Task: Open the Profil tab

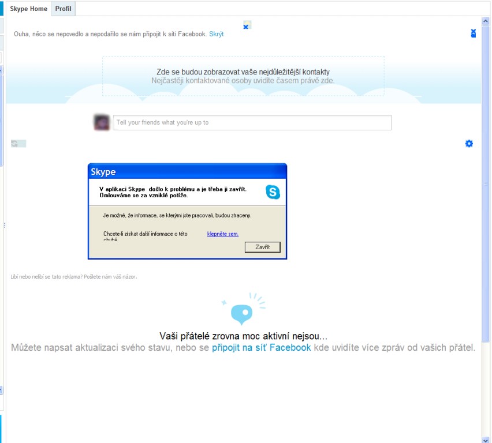Action: tap(63, 9)
